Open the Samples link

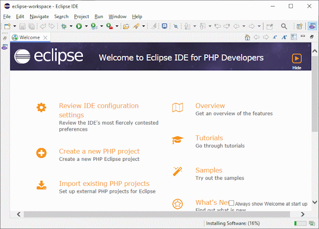click(209, 170)
